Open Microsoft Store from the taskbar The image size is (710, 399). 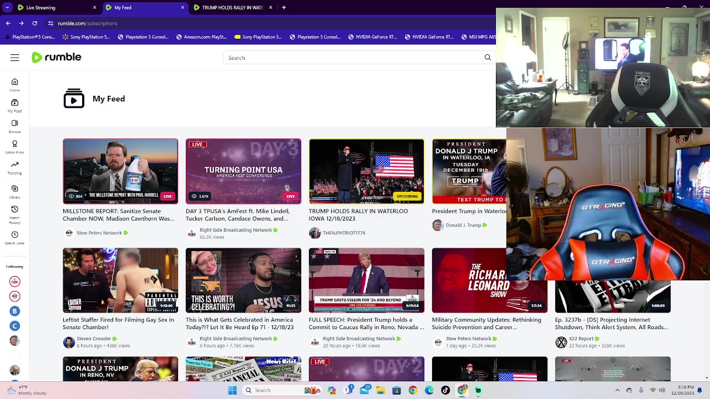coord(397,390)
